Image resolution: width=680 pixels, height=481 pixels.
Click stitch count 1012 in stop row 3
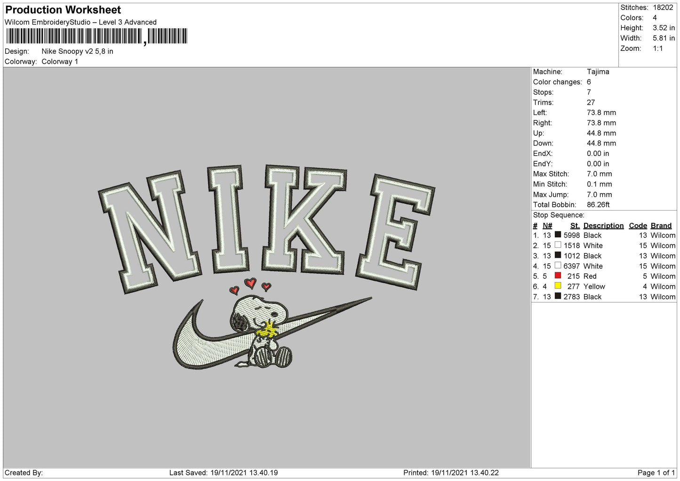click(572, 256)
